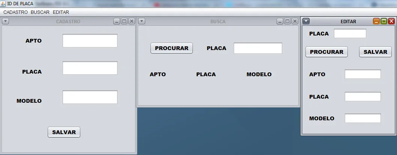Select the CADASTRO window title bar text
This screenshot has height=155, width=397.
point(68,22)
